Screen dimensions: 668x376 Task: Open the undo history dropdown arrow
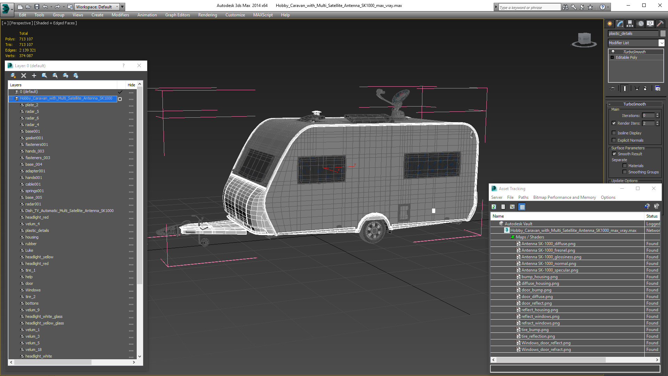pos(51,7)
